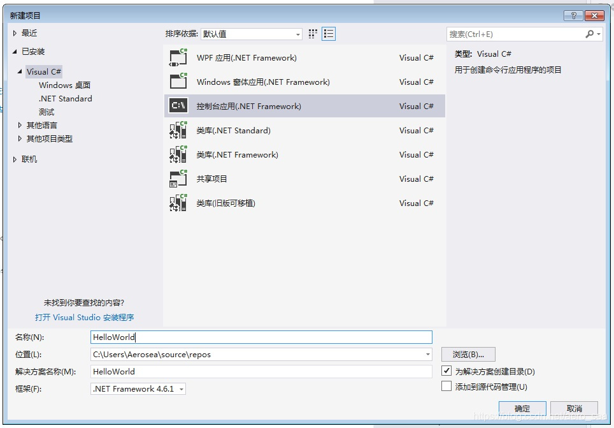This screenshot has height=428, width=614.
Task: Collapse the 已安装 (Installed) tree node
Action: coord(15,52)
